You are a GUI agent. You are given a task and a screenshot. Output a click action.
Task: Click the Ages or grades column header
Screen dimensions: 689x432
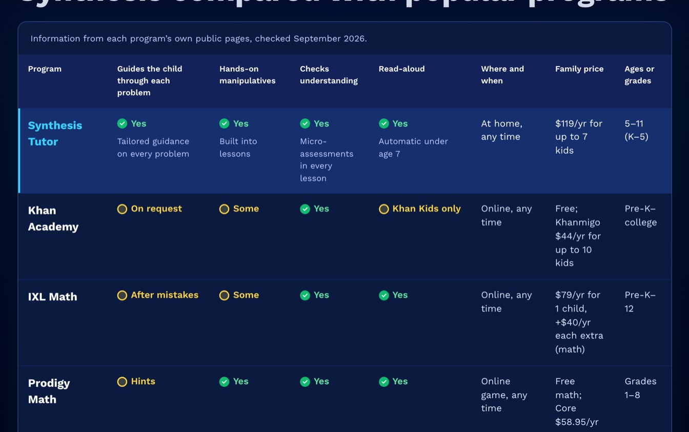click(639, 75)
